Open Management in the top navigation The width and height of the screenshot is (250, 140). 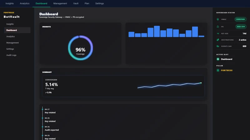(x=60, y=3)
